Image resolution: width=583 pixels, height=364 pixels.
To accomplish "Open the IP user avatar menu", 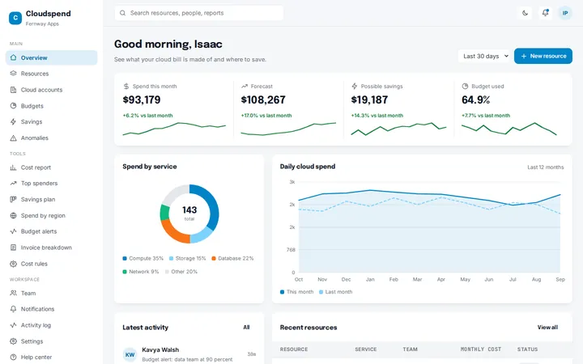I will pyautogui.click(x=565, y=13).
